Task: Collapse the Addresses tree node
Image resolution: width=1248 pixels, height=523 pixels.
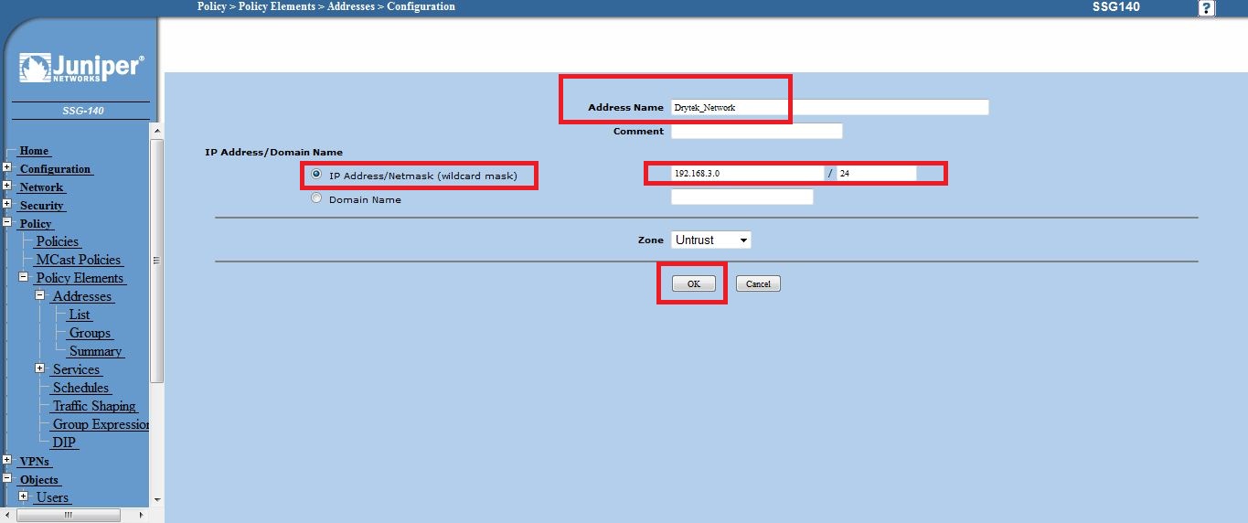Action: click(x=39, y=295)
